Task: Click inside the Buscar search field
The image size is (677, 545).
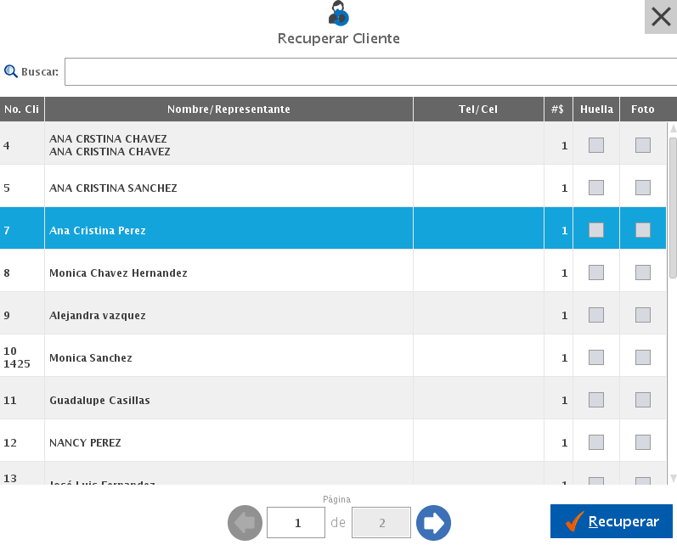Action: tap(370, 72)
